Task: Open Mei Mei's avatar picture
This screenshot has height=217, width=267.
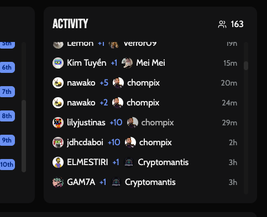Action: coord(127,63)
